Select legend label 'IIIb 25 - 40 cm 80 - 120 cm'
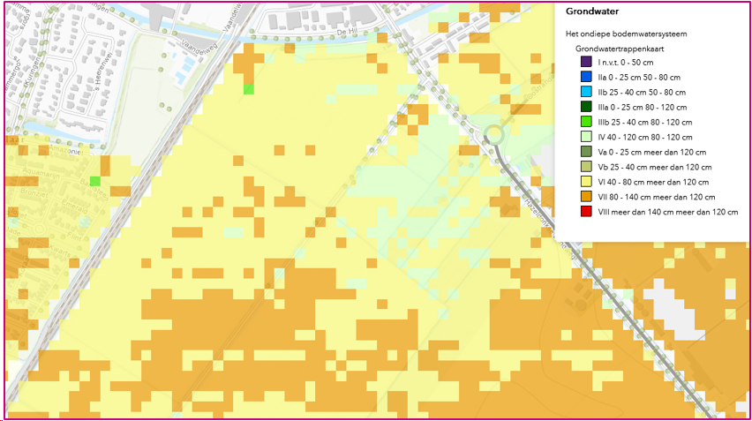 coord(645,123)
